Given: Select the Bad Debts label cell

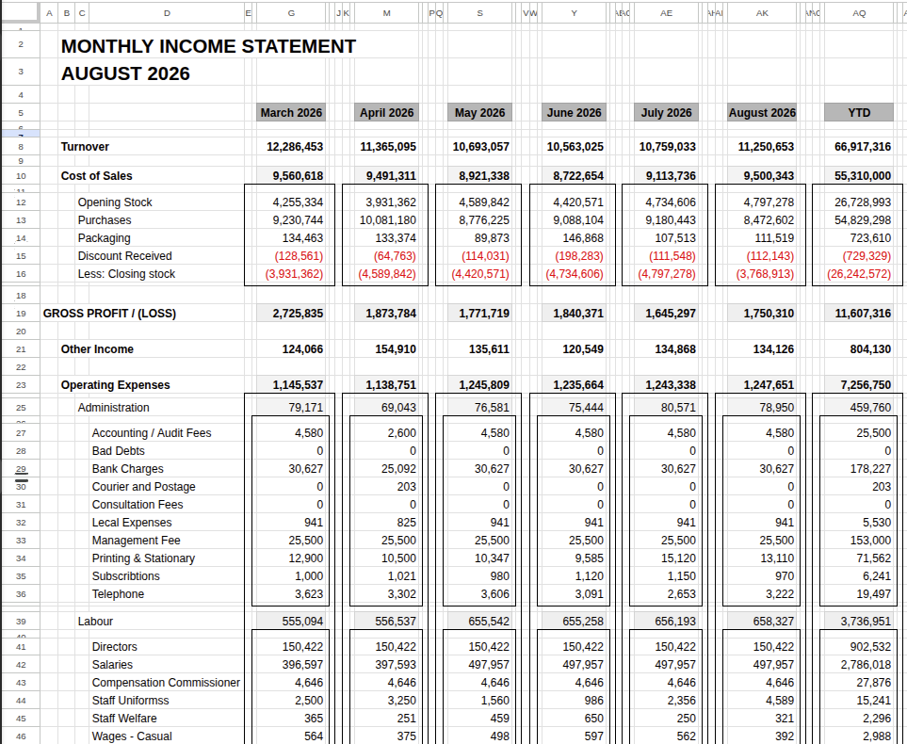Looking at the screenshot, I should coord(118,451).
